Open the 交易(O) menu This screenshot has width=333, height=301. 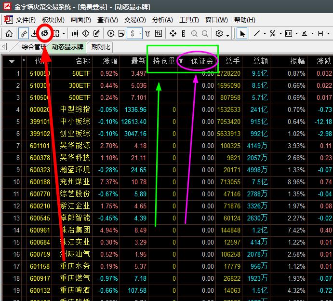pos(135,20)
